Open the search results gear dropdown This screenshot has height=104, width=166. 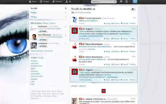(133, 9)
